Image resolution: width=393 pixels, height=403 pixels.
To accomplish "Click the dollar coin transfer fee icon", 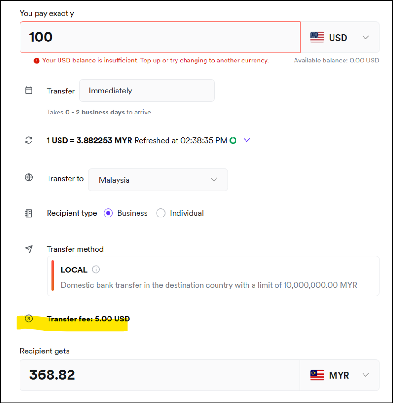I will pyautogui.click(x=29, y=319).
